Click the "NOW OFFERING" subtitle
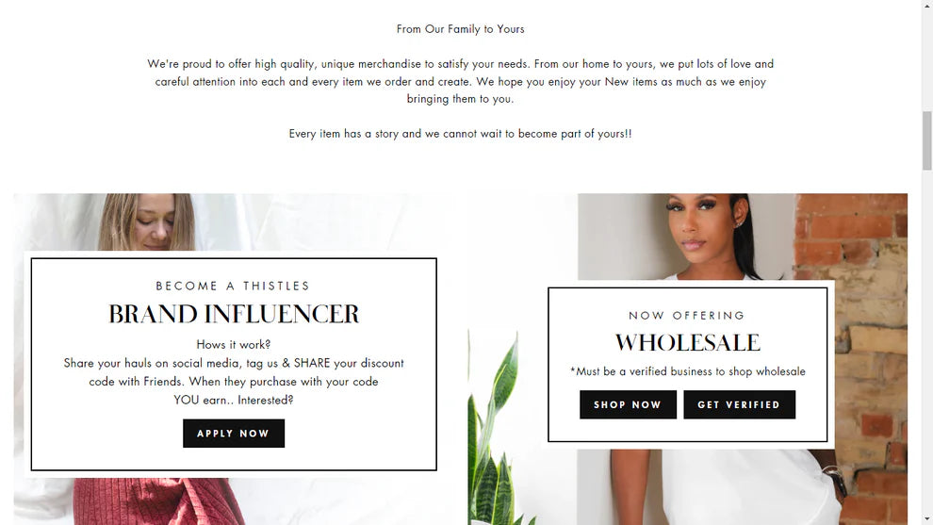Viewport: 933px width, 525px height. 687,316
